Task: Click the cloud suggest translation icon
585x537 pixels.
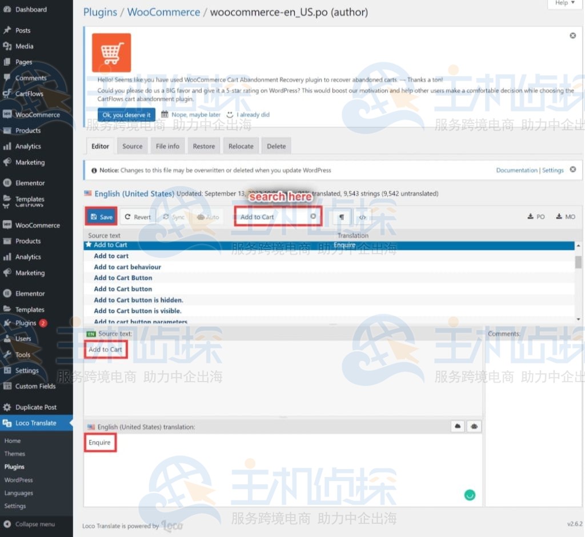Action: [458, 427]
